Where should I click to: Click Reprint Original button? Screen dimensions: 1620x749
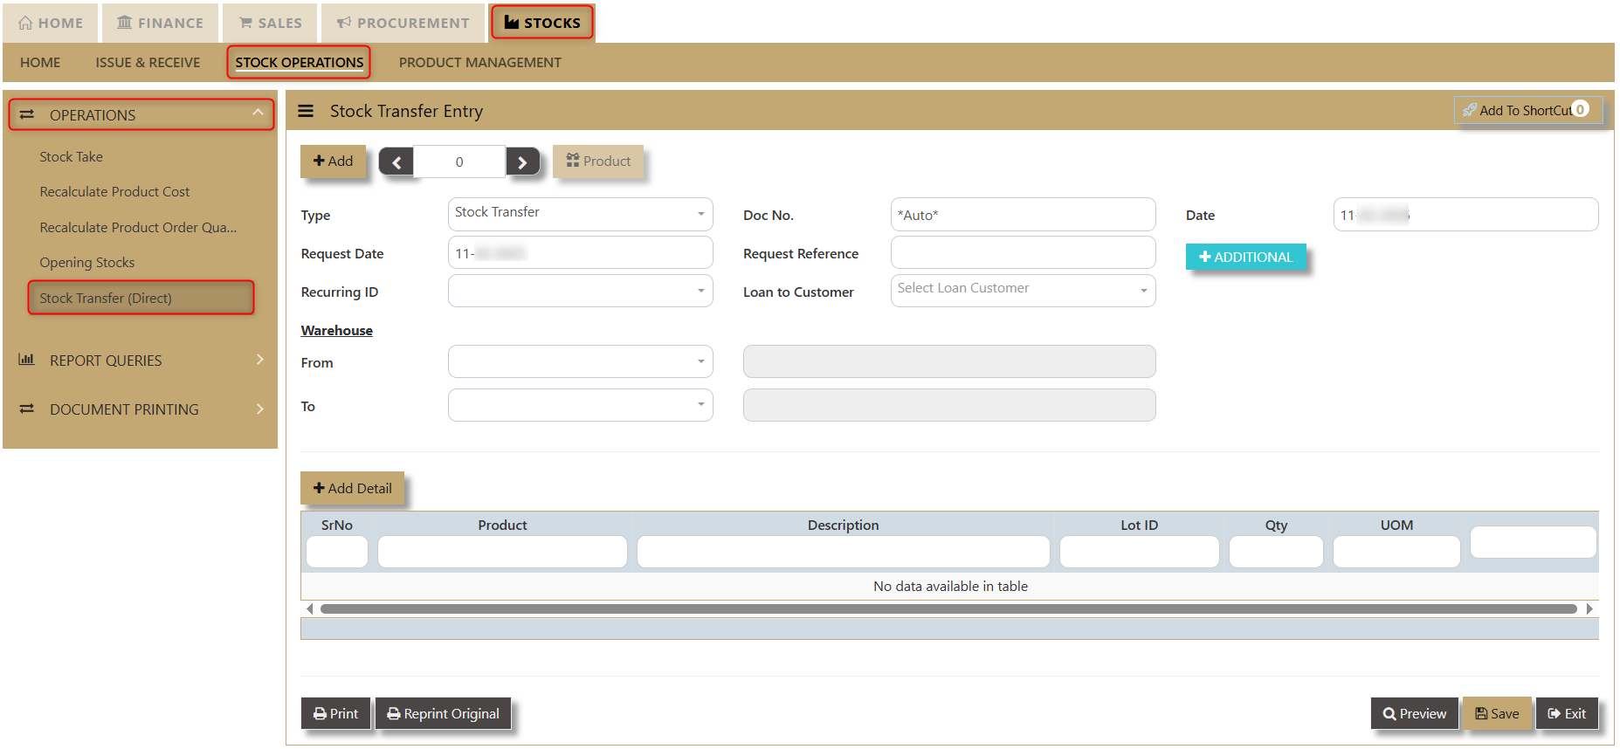coord(443,713)
